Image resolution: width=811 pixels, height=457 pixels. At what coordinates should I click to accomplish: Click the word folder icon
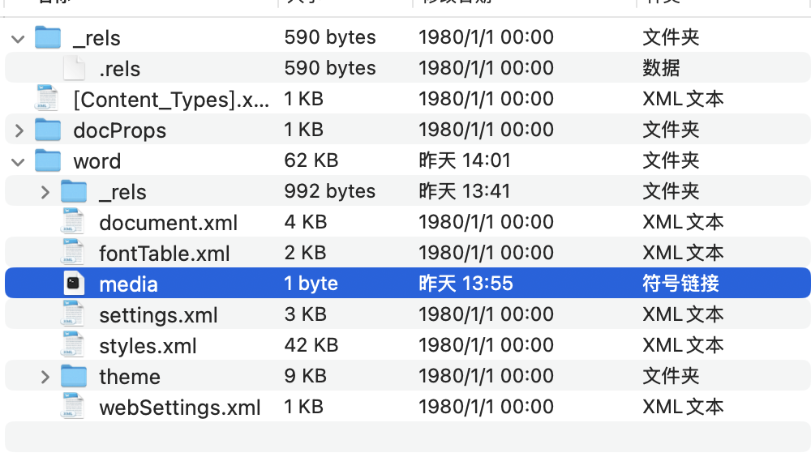click(x=48, y=160)
